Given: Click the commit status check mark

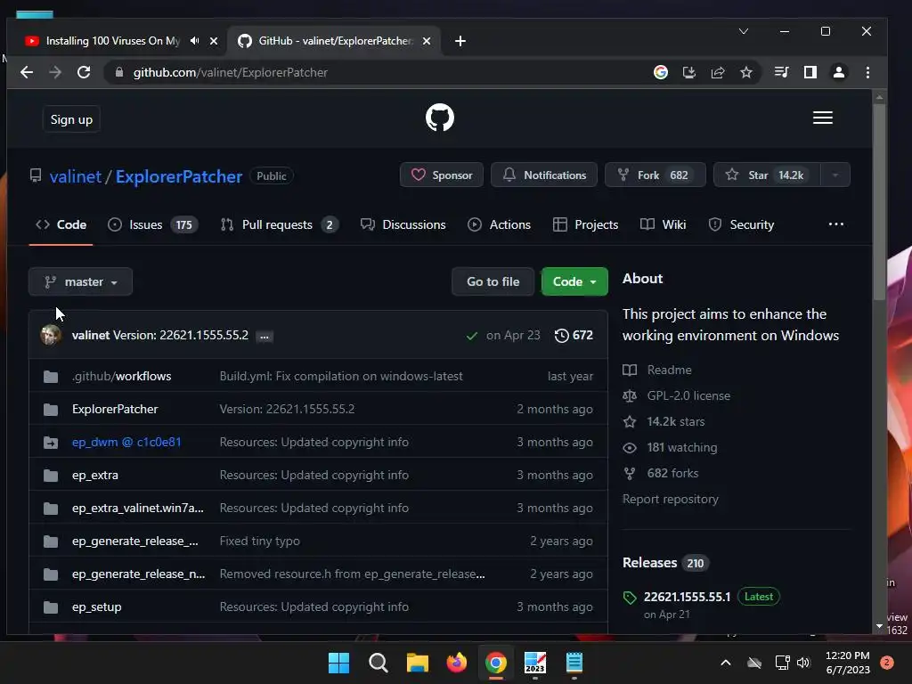Looking at the screenshot, I should 472,336.
